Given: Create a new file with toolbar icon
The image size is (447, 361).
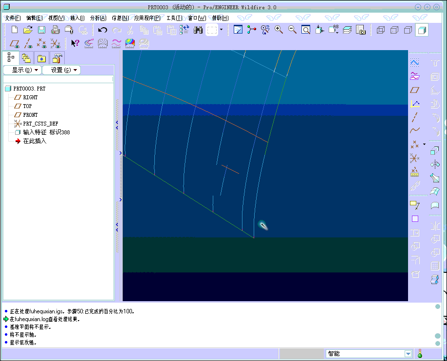Looking at the screenshot, I should coord(14,30).
